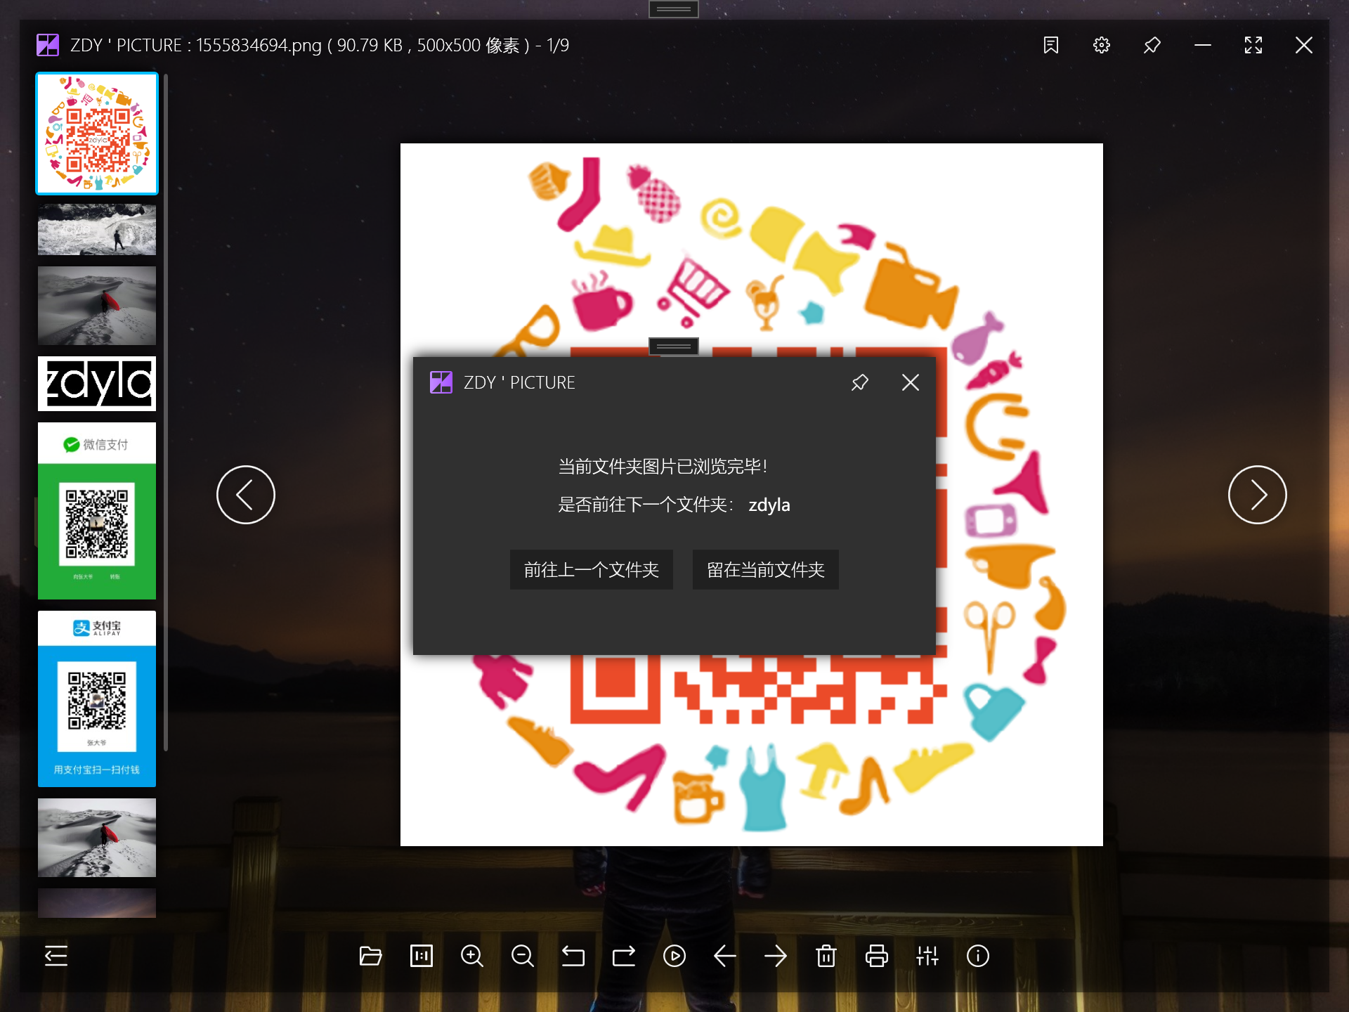
Task: Collapse the thumbnail sidebar
Action: click(x=56, y=956)
